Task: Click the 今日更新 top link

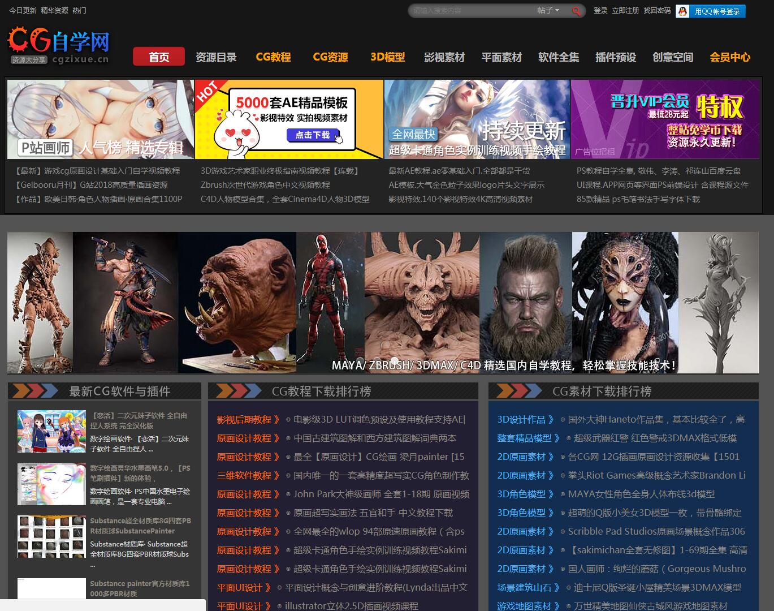Action: (23, 10)
